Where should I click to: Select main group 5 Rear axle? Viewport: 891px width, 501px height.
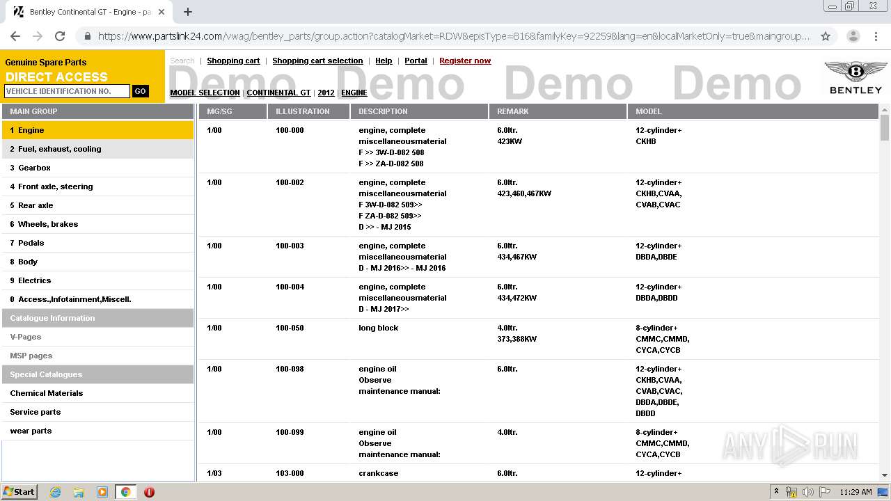coord(97,205)
